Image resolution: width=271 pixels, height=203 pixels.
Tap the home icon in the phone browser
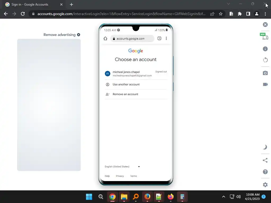(x=105, y=39)
